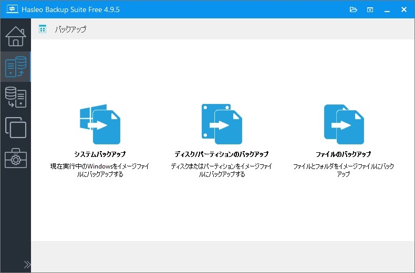Click the バックアップ header label
Screen dimensions: 415x273
click(x=71, y=29)
